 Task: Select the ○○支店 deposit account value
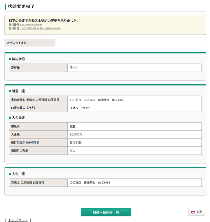coord(90,183)
